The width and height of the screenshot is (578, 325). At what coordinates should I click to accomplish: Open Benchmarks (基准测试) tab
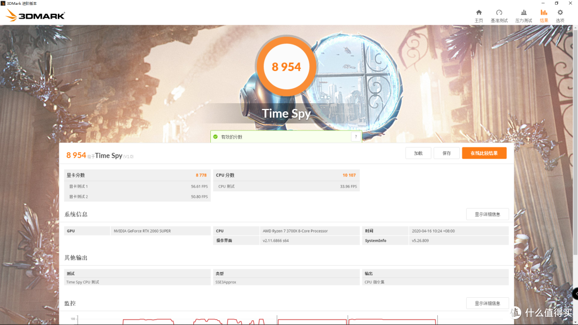[499, 16]
